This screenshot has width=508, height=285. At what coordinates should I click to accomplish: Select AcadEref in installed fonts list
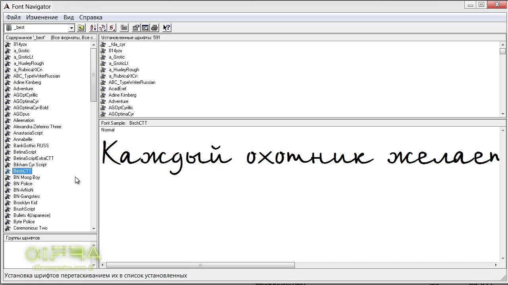[x=117, y=89]
